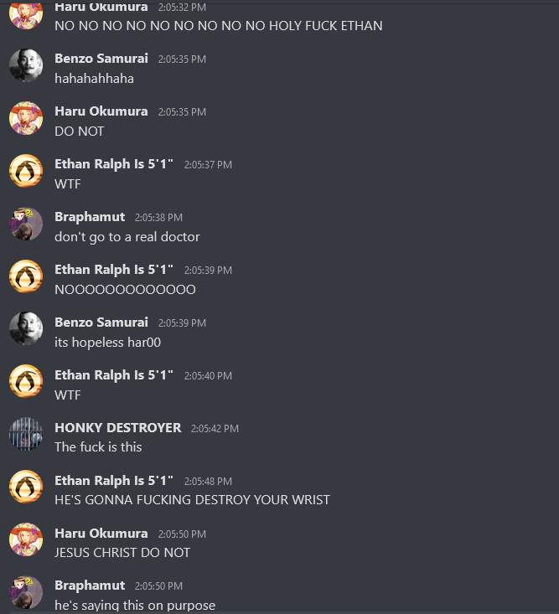Click HONKY DESTROYER's profile avatar
559x614 pixels.
(26, 434)
